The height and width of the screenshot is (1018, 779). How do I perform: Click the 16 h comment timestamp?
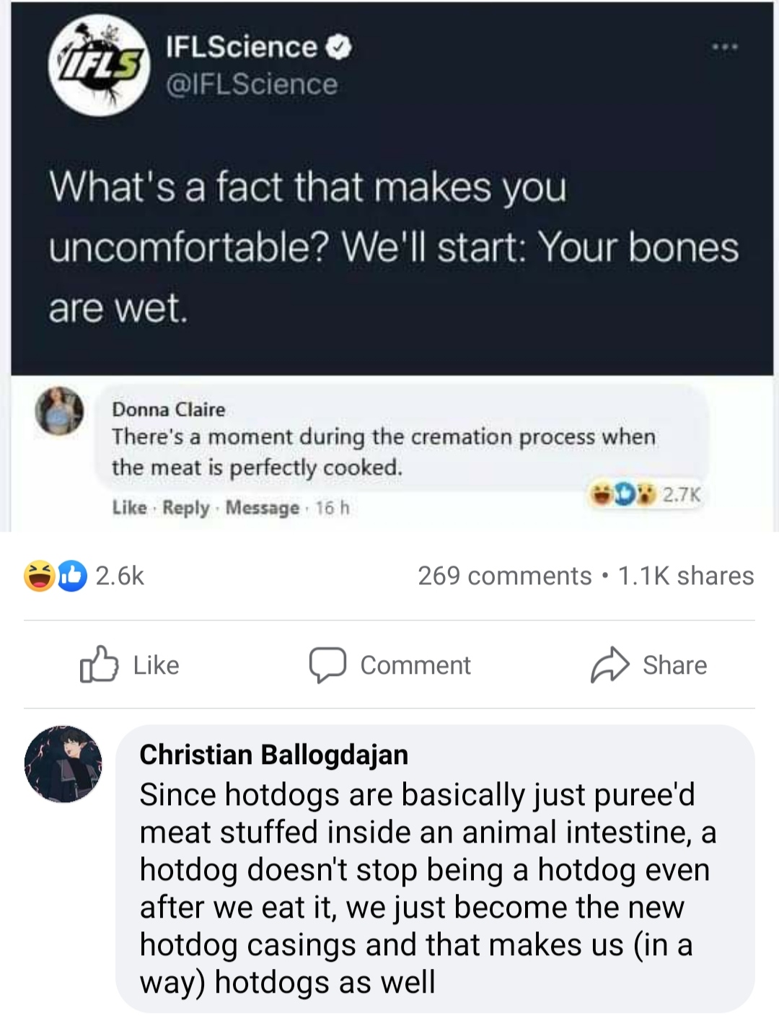pos(332,508)
